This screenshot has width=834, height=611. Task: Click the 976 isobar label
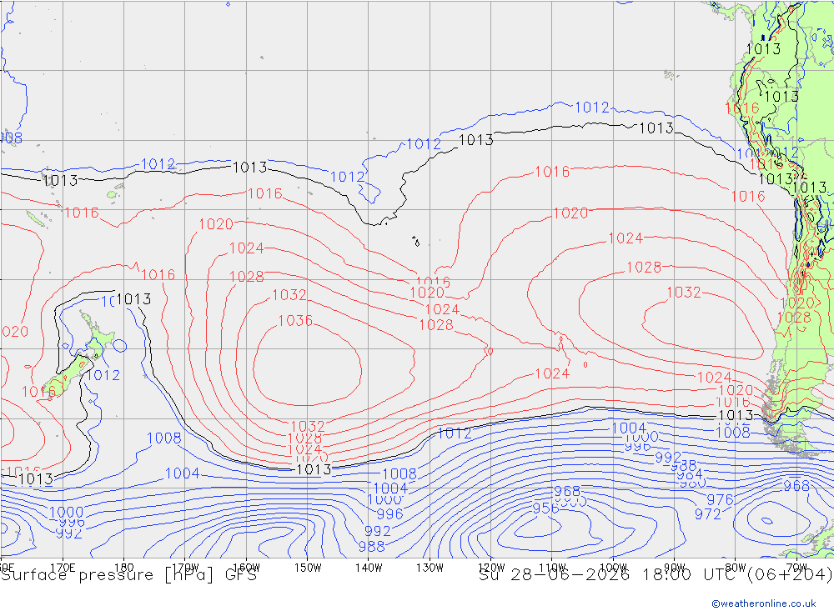tap(720, 499)
